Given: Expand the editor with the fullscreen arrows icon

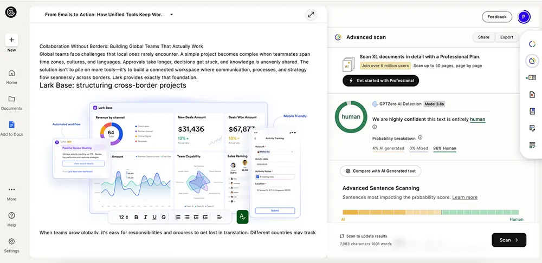Looking at the screenshot, I should click(311, 15).
